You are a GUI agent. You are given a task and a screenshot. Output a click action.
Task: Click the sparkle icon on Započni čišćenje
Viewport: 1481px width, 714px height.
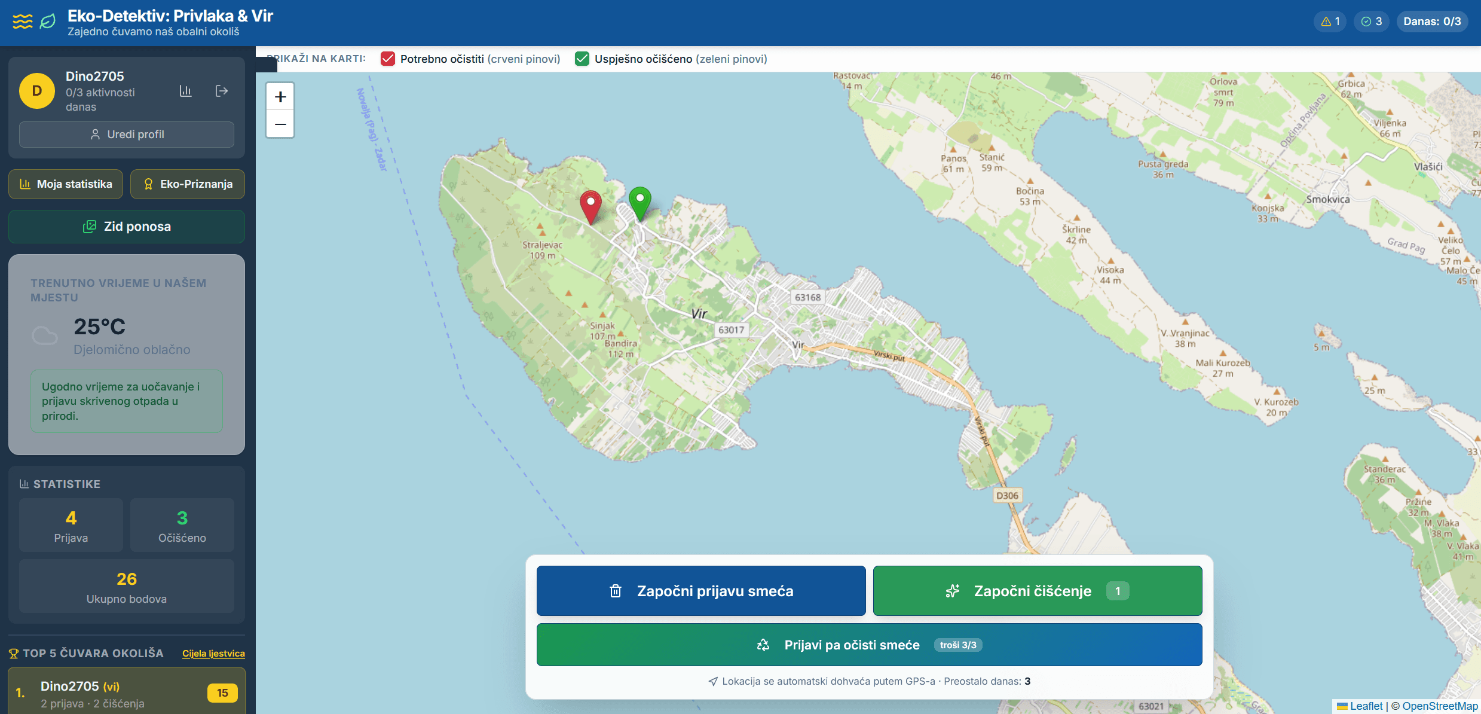pos(953,591)
